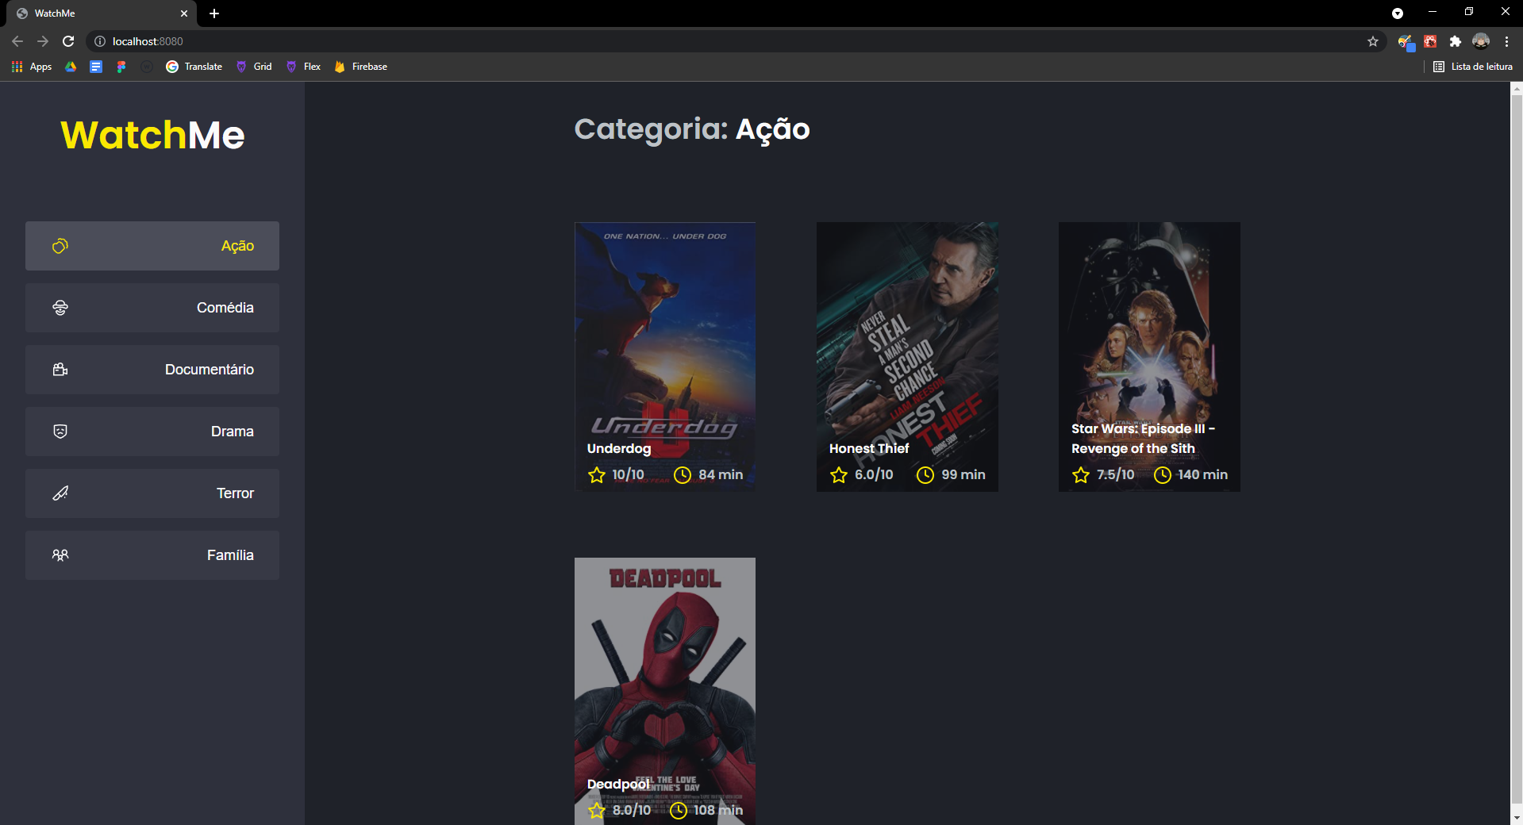The height and width of the screenshot is (825, 1523).
Task: Open the Flex bookmark
Action: pyautogui.click(x=304, y=67)
